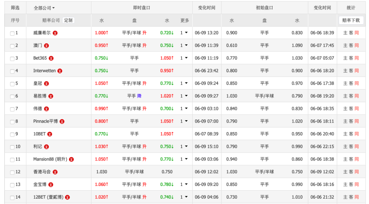Click red 主 badge next to 香港马会
369x204 pixels.
tap(55, 172)
